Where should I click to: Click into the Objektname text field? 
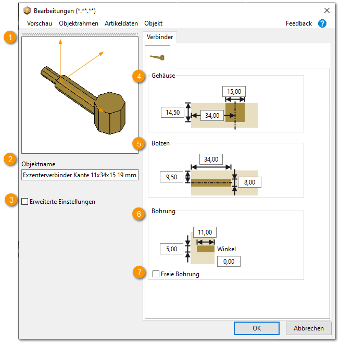pos(80,176)
